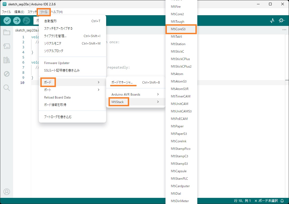Viewport: 289px width, 204px height.
Task: Select Firmware Updater menu item
Action: pyautogui.click(x=57, y=63)
